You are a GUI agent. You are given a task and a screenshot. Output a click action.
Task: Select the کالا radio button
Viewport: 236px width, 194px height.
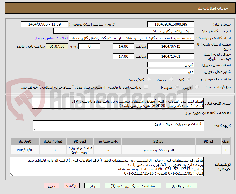pos(189,79)
